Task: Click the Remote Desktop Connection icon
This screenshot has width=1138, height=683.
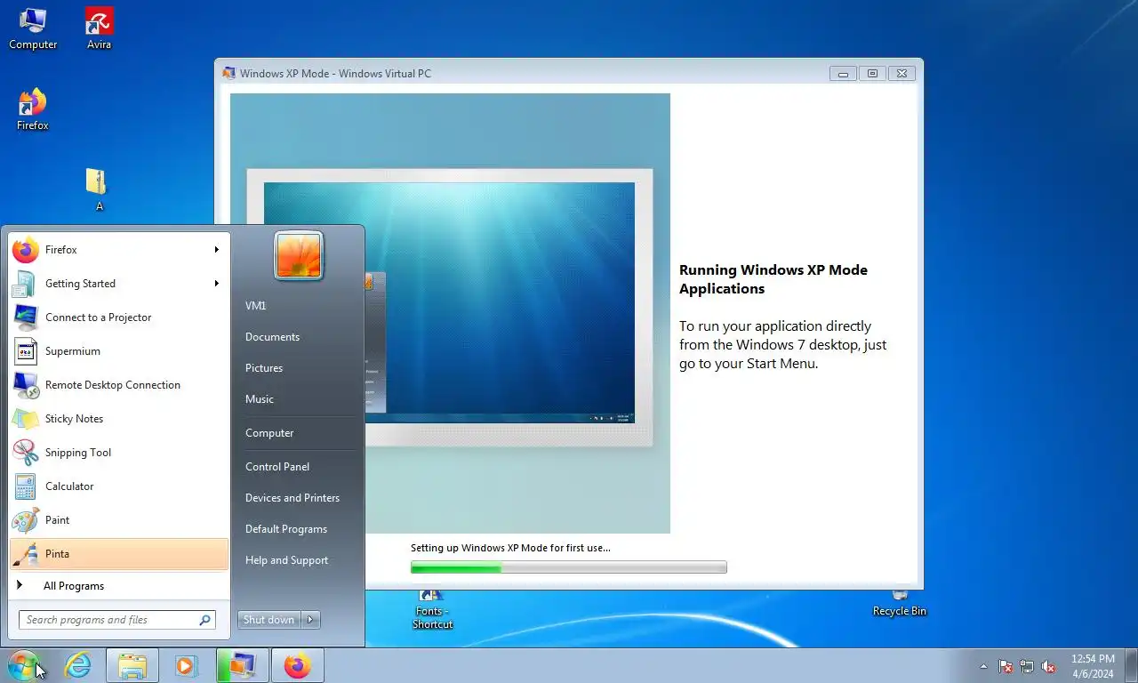Action: pos(25,385)
